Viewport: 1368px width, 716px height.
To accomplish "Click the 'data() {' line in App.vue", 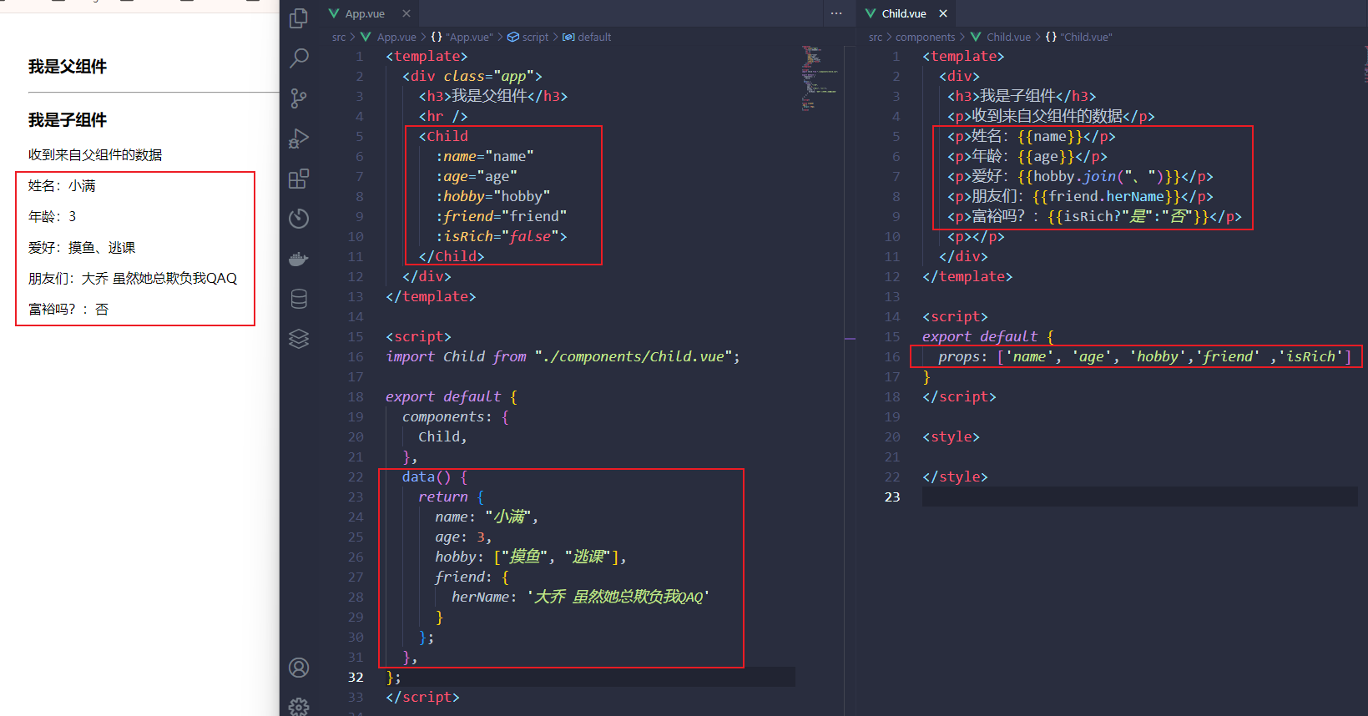I will tap(435, 476).
